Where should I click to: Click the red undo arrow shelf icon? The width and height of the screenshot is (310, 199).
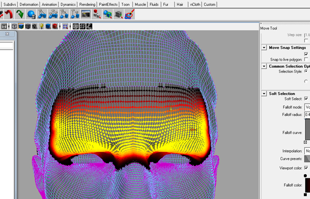pyautogui.click(x=9, y=14)
